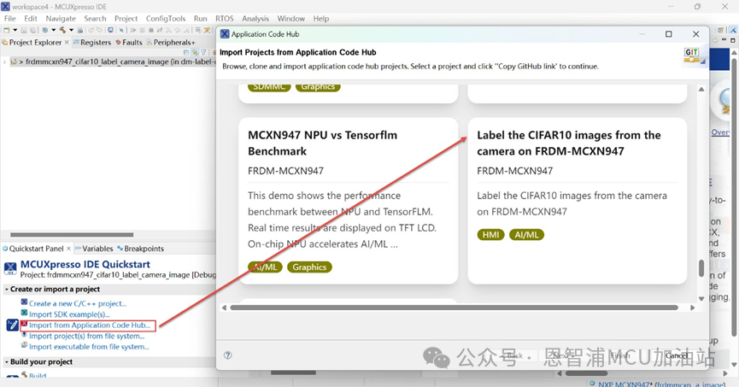
Task: Open the Window menu
Action: click(290, 19)
